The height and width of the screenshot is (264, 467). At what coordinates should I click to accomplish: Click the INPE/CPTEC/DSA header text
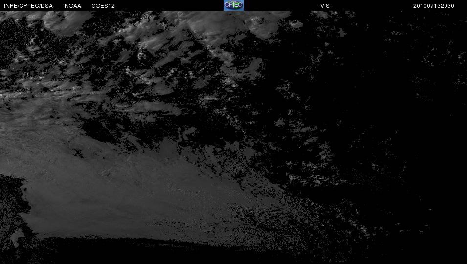point(28,6)
